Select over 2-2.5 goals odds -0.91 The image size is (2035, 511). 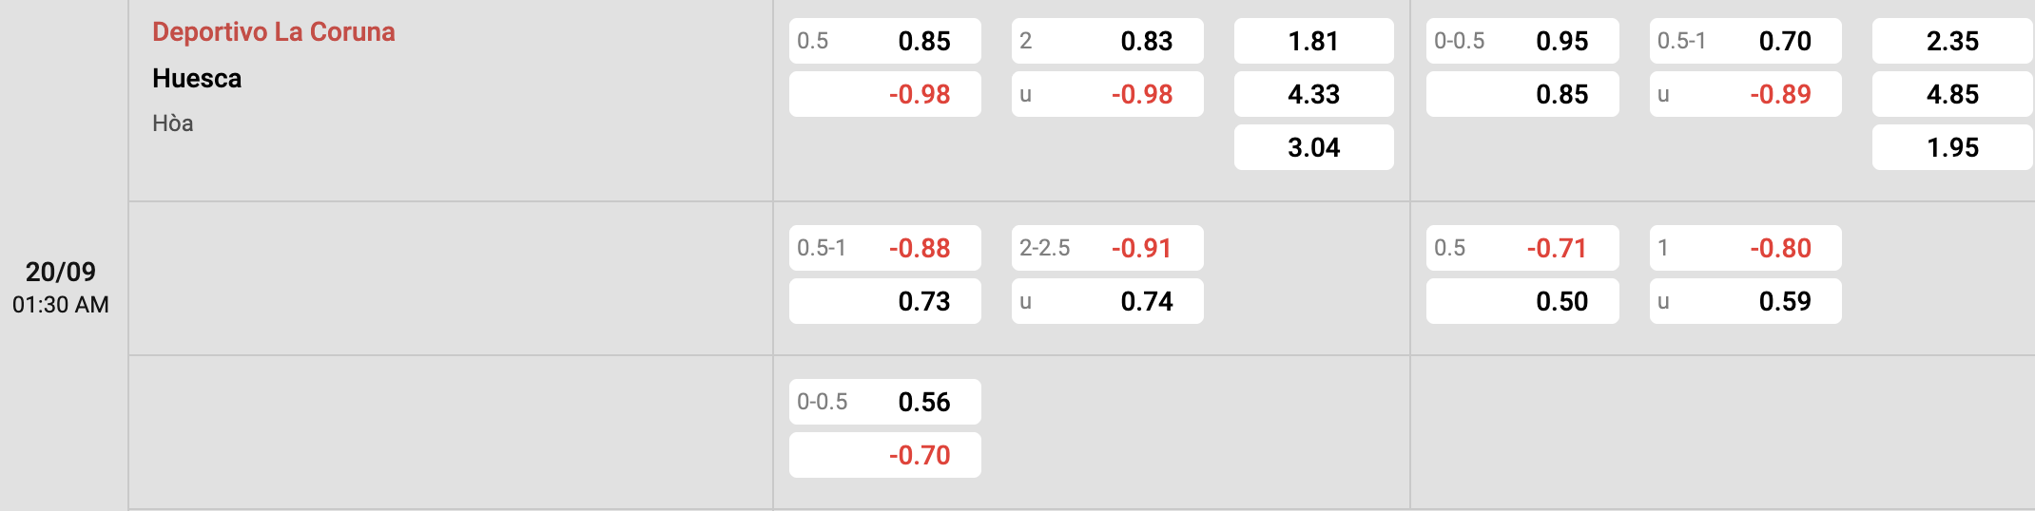click(1108, 248)
